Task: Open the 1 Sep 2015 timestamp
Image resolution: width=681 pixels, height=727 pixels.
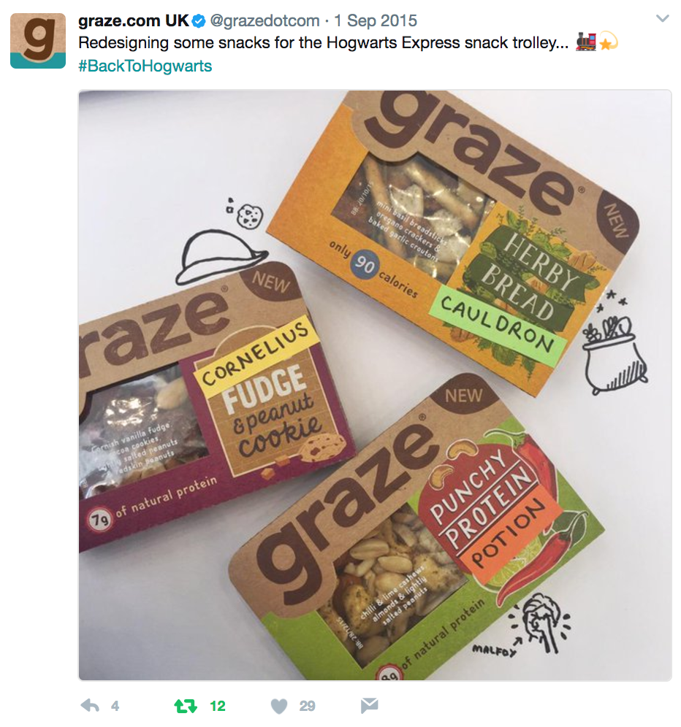Action: (x=376, y=21)
